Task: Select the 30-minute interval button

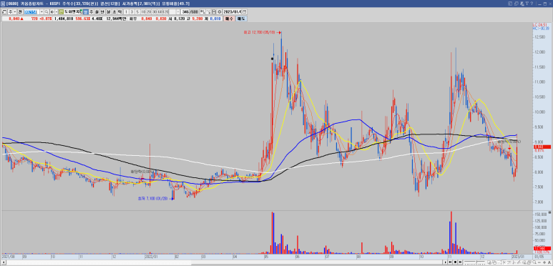Action: click(x=154, y=11)
